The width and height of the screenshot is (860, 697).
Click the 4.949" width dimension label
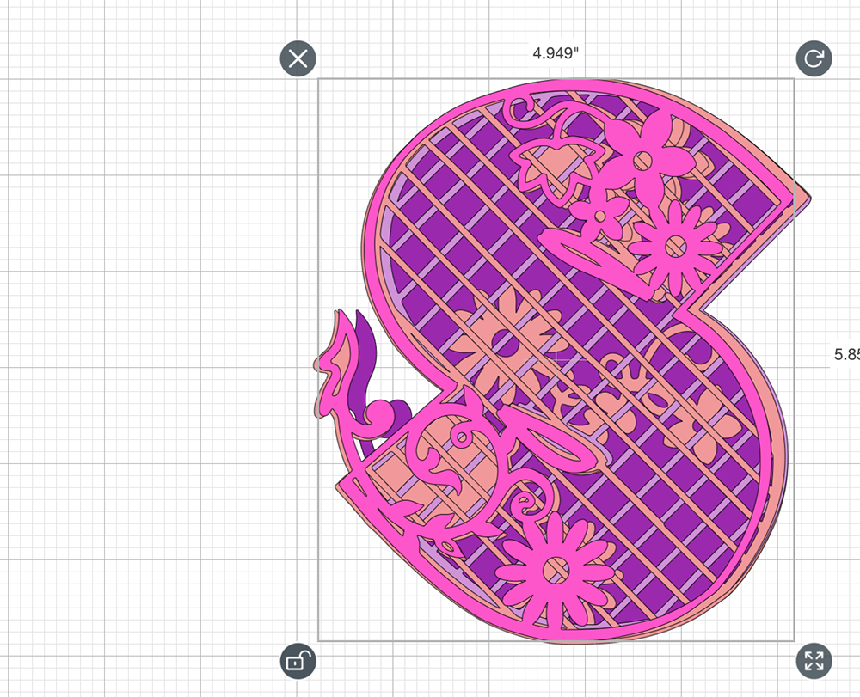(x=556, y=53)
